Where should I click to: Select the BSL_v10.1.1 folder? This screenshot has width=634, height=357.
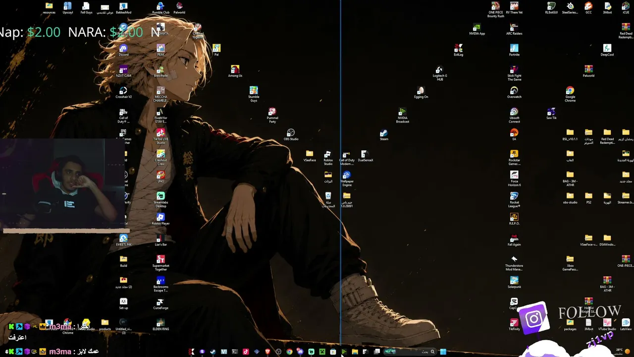570,134
